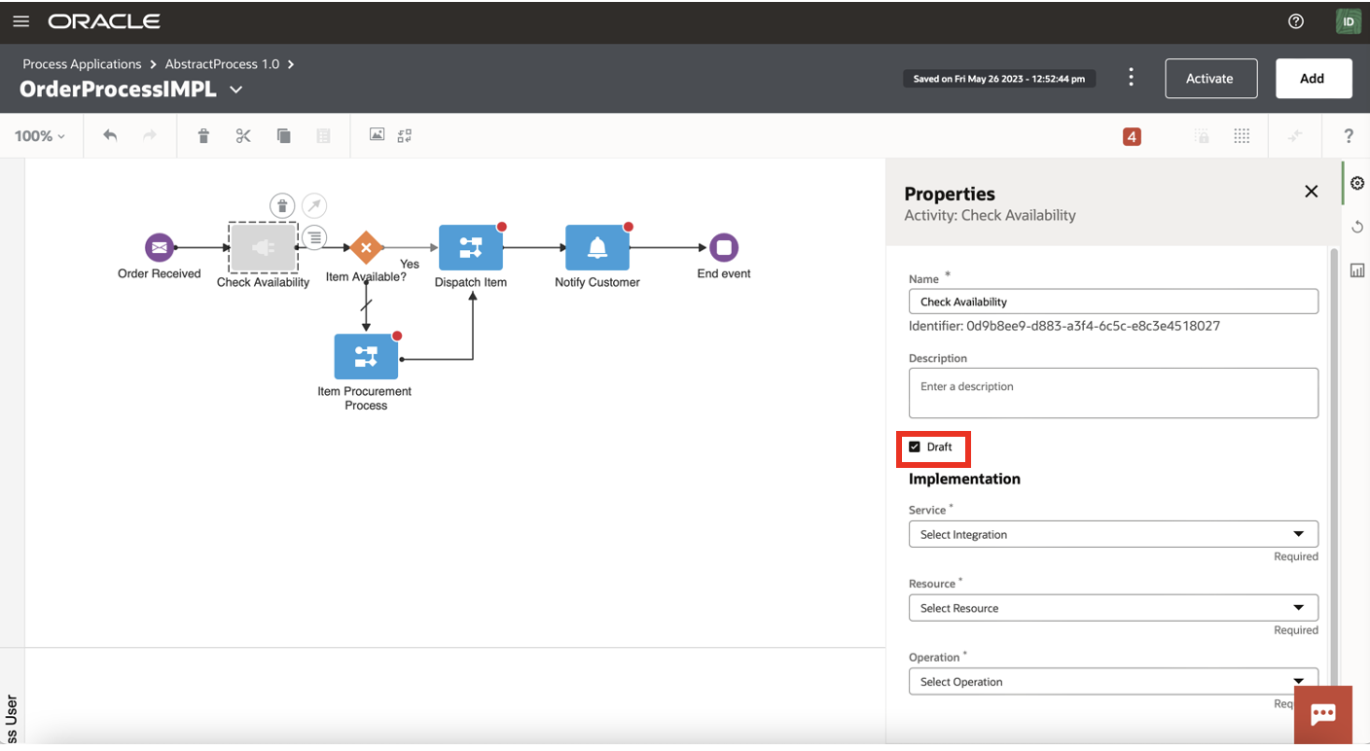Open the chat bubble widget
The height and width of the screenshot is (751, 1370).
(1322, 715)
